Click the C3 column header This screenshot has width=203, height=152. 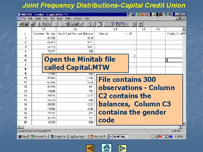coord(115,29)
